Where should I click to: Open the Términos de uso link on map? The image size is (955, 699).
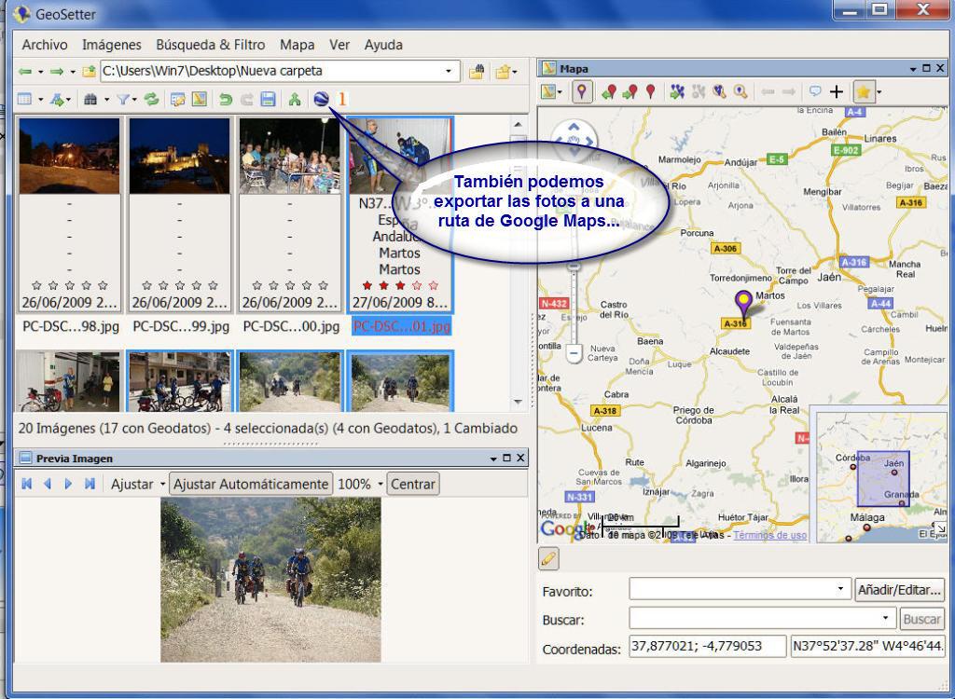[769, 535]
